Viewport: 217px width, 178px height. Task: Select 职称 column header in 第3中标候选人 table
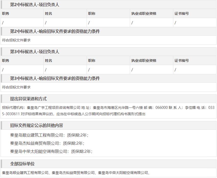point(92,61)
